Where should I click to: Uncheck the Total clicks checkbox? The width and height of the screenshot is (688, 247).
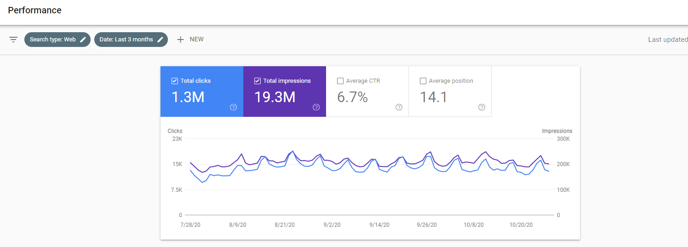[175, 81]
